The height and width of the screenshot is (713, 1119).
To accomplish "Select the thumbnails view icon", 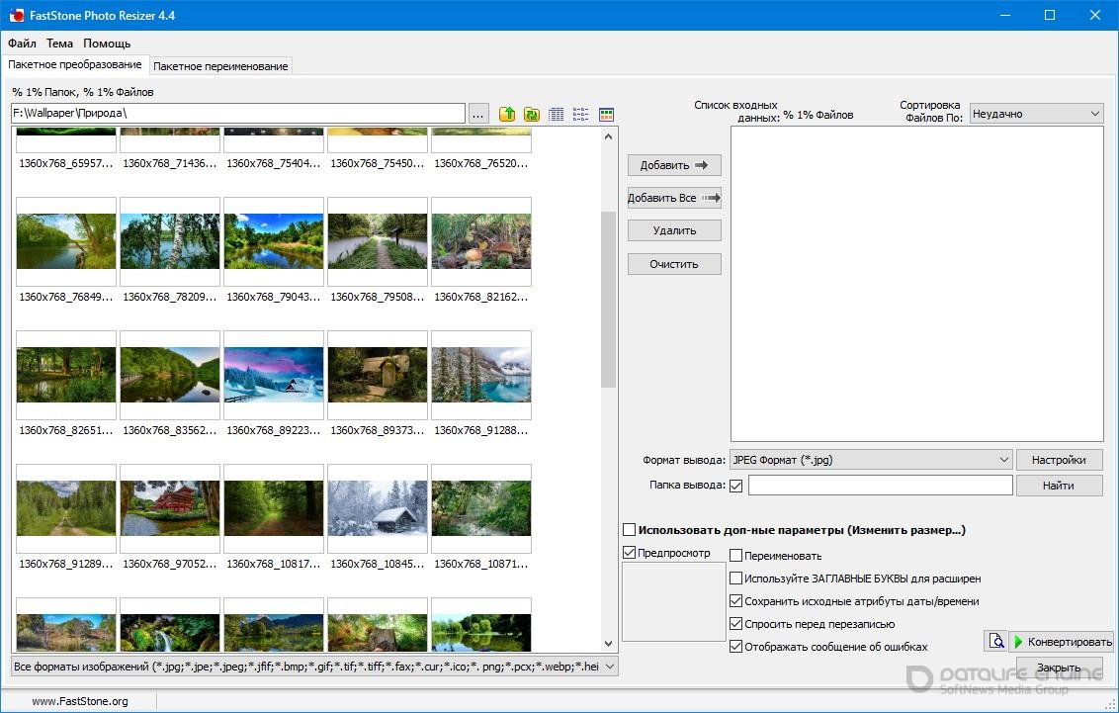I will pyautogui.click(x=607, y=114).
